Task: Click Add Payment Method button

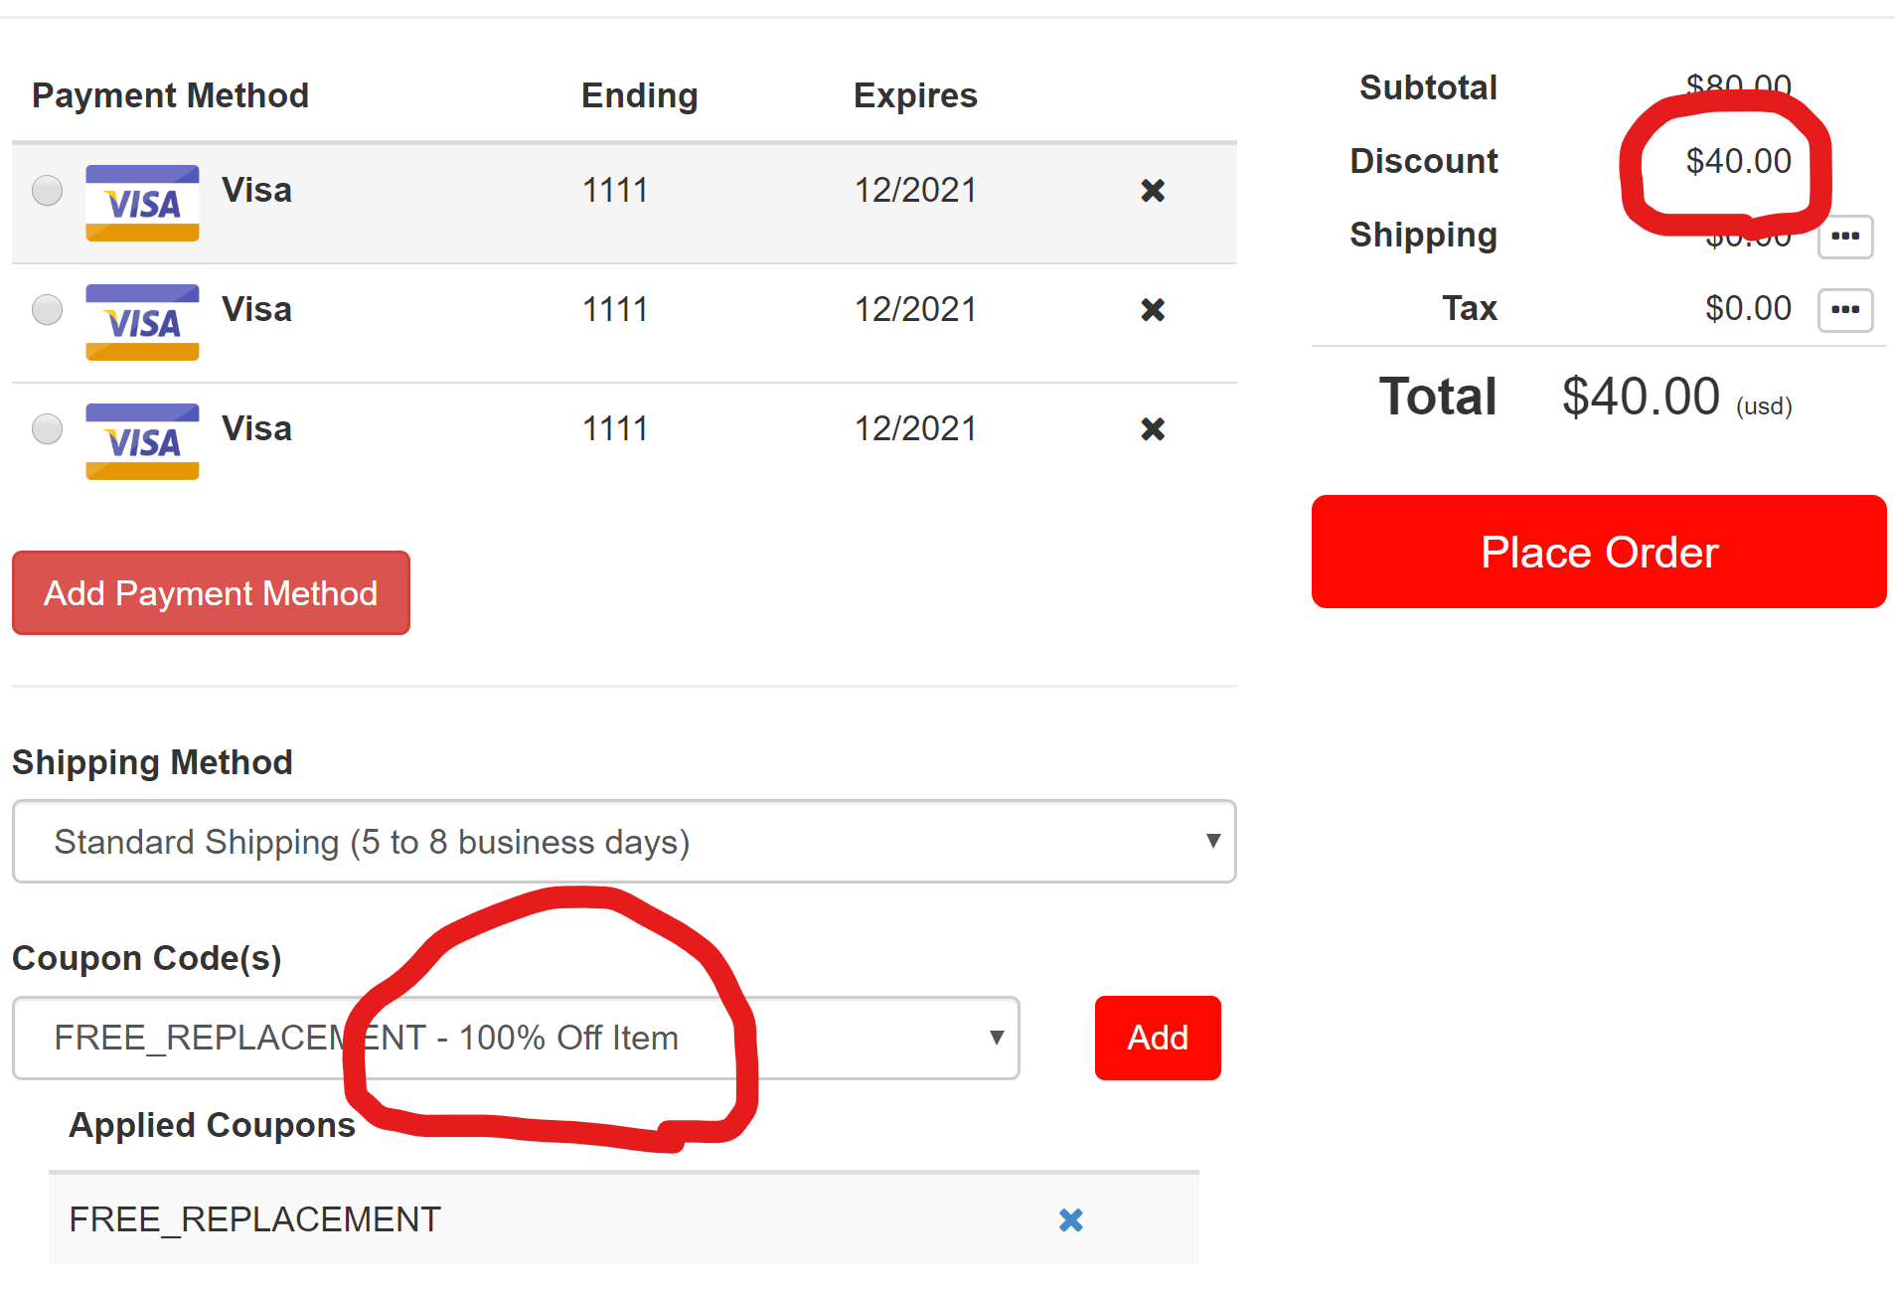Action: point(211,593)
